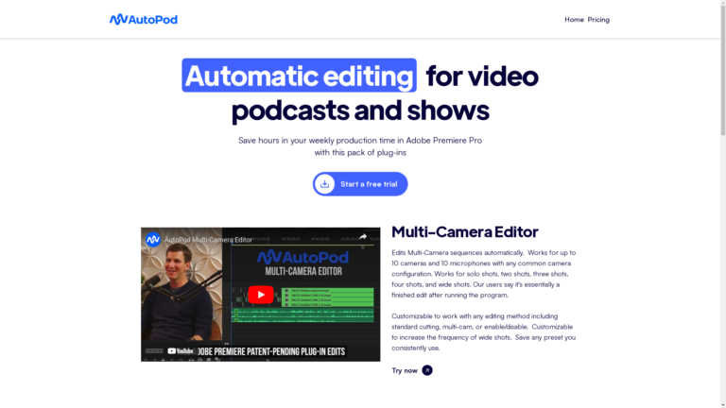
Task: Click the video share arrow icon
Action: (363, 237)
